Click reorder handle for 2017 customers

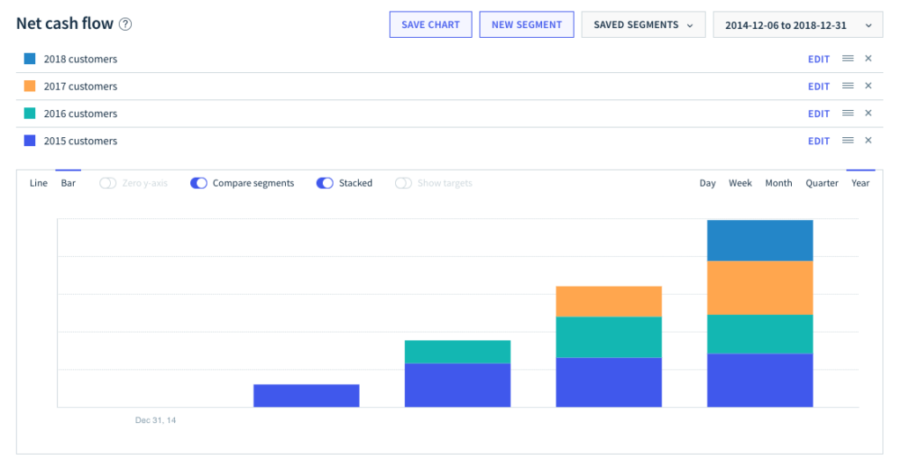point(847,85)
